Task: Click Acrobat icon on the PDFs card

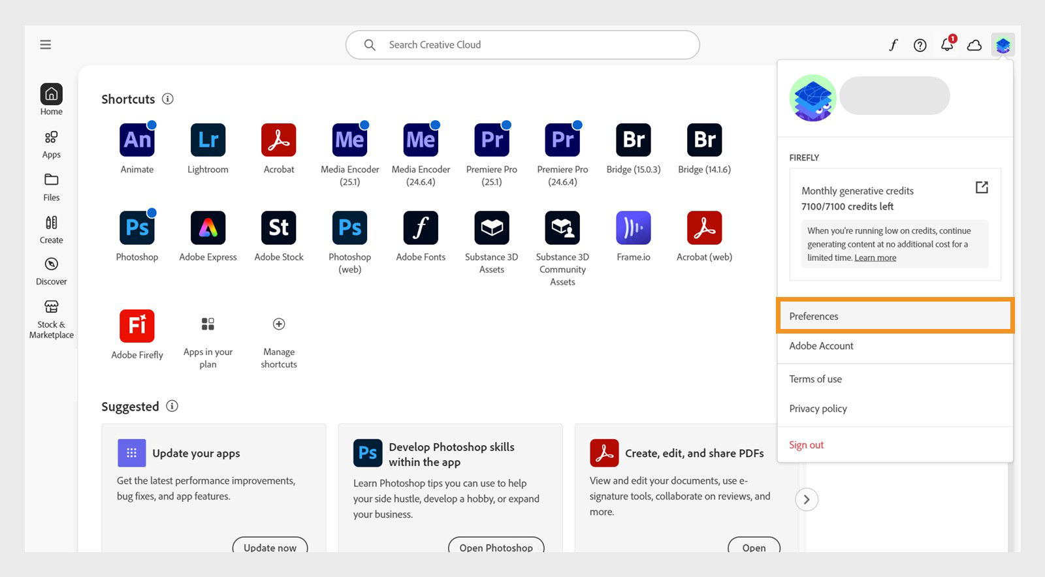Action: point(604,453)
